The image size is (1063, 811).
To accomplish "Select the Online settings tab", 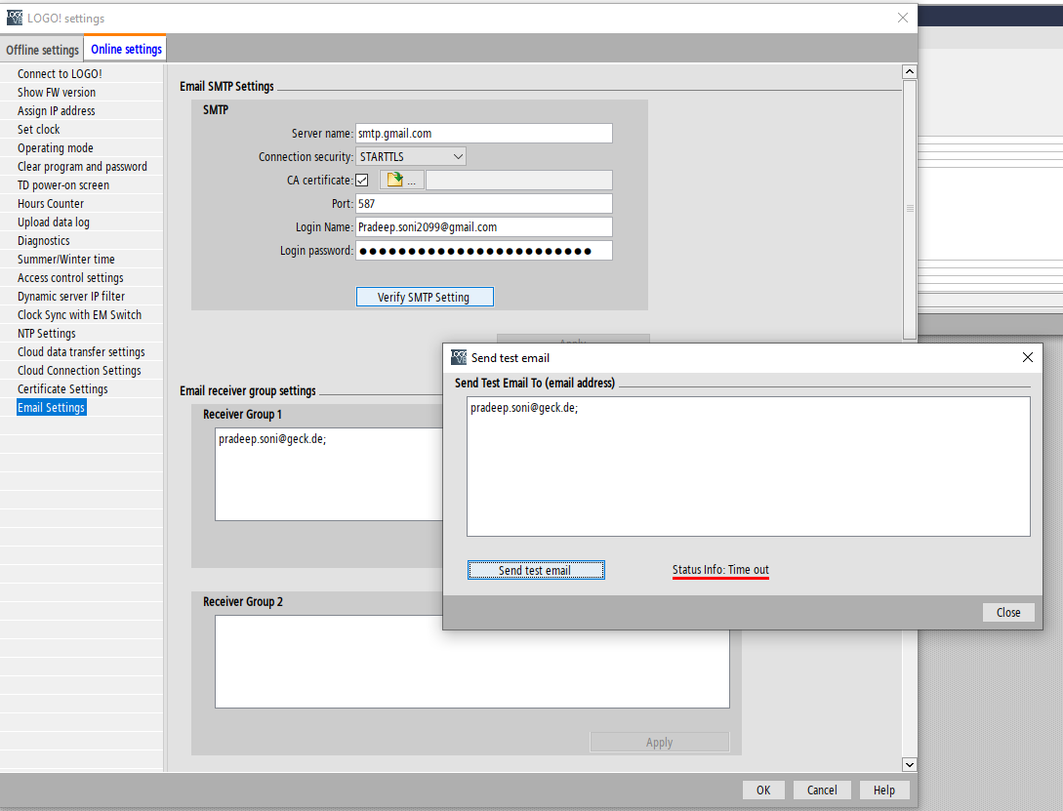I will click(x=126, y=49).
